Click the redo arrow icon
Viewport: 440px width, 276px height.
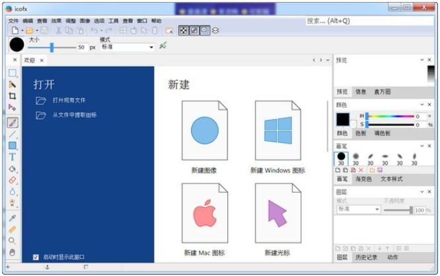click(109, 30)
